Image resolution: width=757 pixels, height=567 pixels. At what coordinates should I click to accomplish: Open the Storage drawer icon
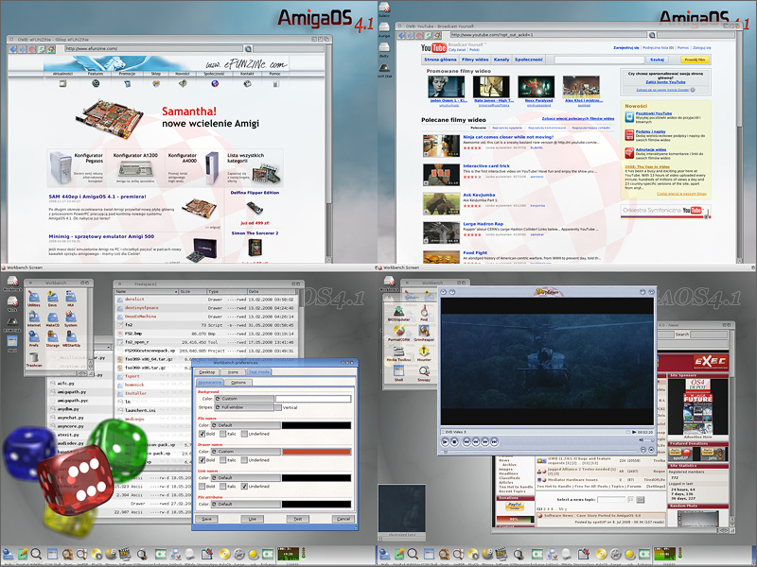(53, 339)
